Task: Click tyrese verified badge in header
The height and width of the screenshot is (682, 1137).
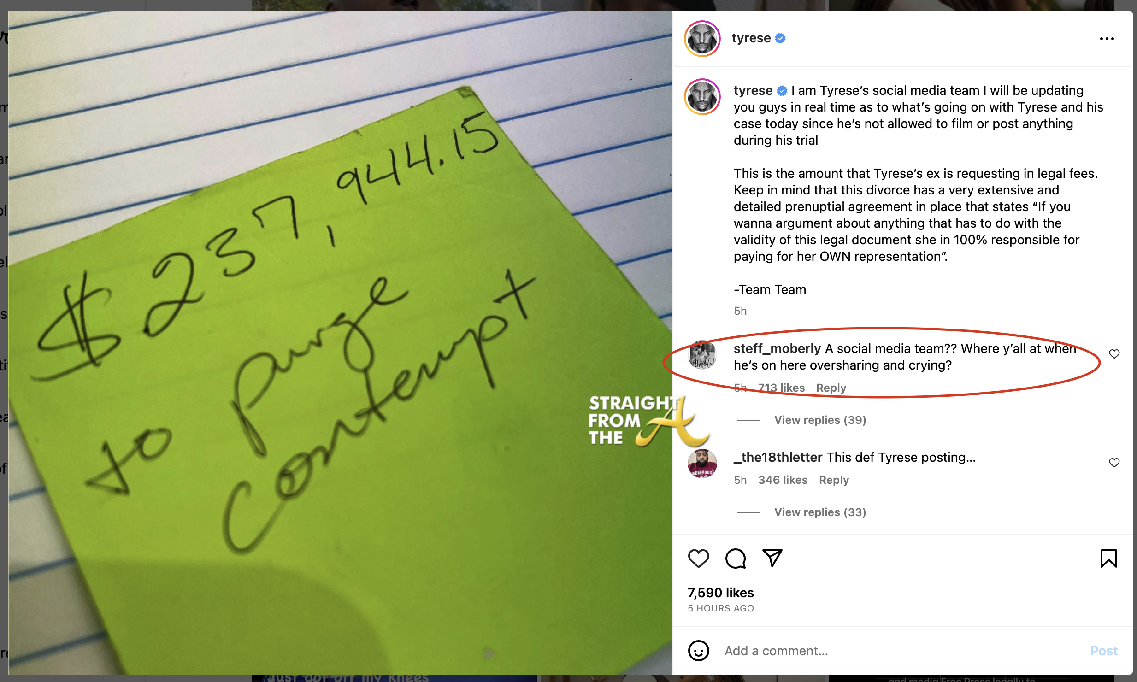Action: (x=780, y=38)
